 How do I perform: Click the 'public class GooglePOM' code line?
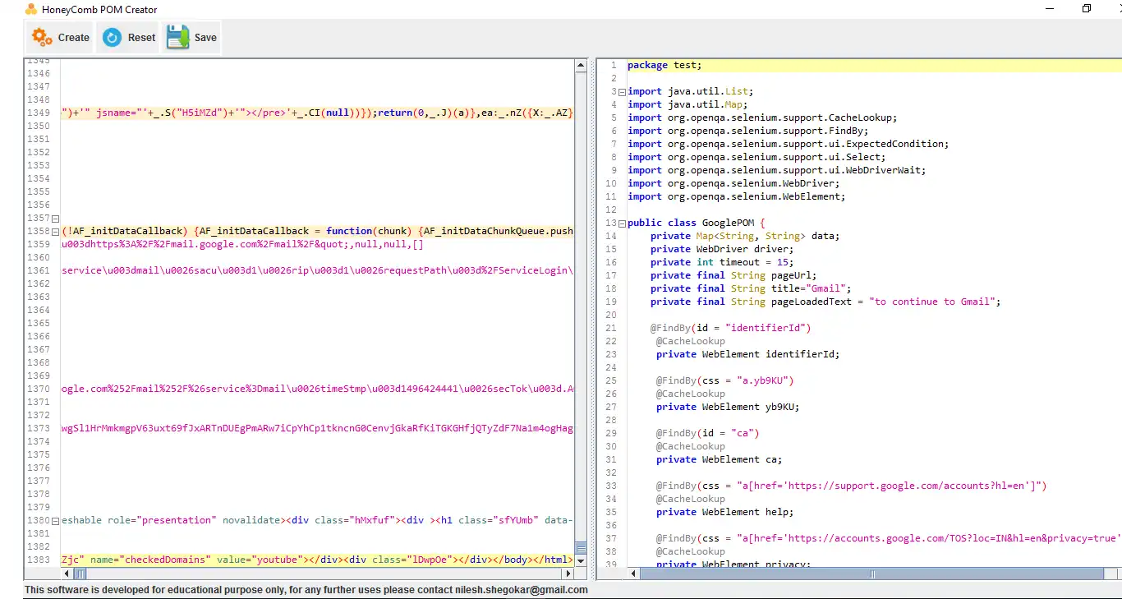coord(695,223)
